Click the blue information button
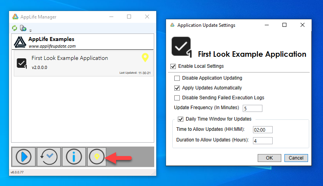 [x=74, y=157]
